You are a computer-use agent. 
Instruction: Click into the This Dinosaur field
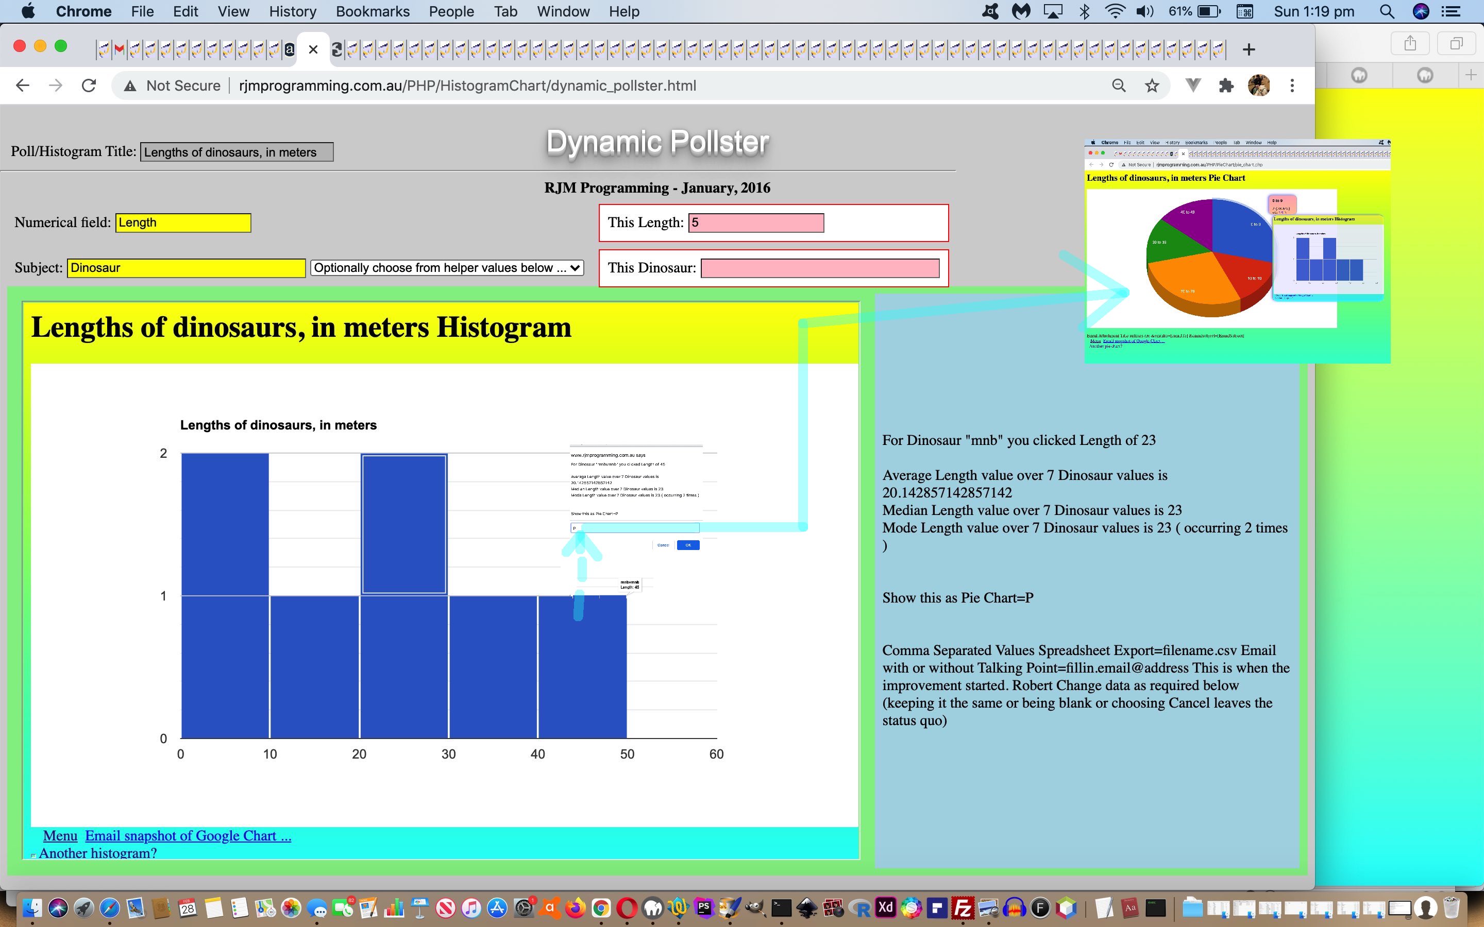click(x=819, y=268)
